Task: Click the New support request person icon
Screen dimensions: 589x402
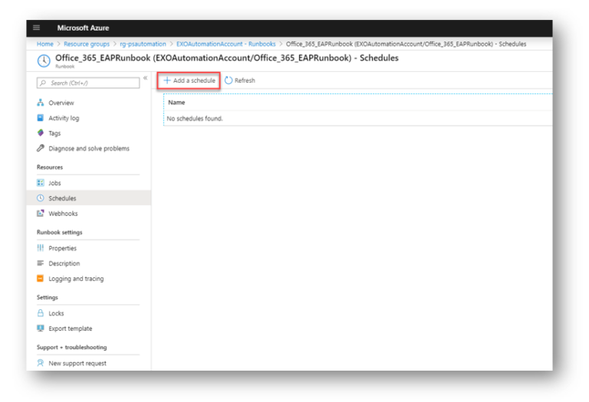Action: click(x=40, y=363)
